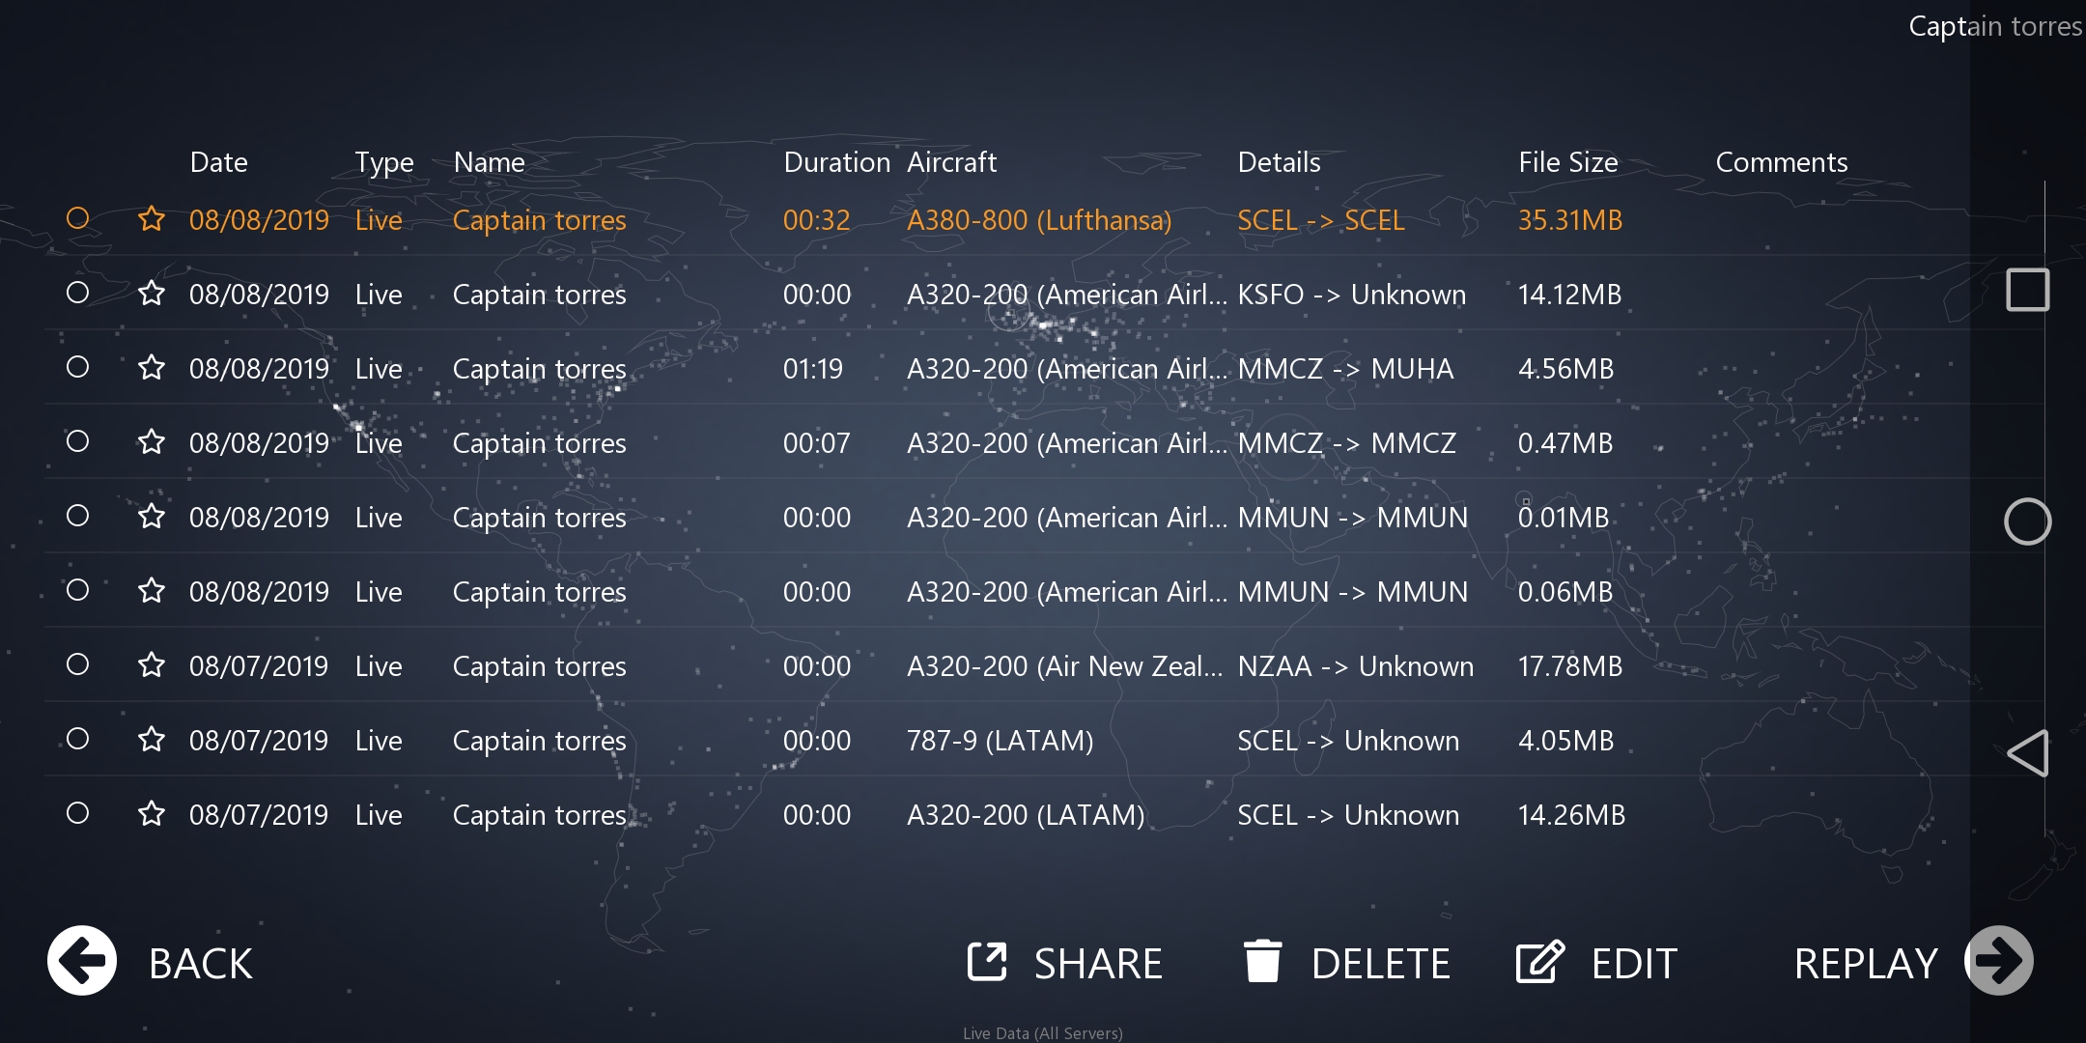The width and height of the screenshot is (2086, 1043).
Task: Click the SHARE export icon
Action: coord(987,962)
